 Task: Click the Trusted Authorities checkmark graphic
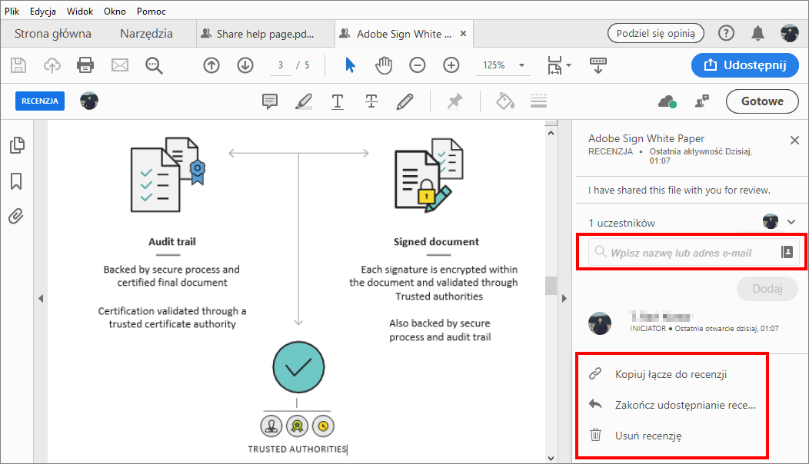[298, 367]
